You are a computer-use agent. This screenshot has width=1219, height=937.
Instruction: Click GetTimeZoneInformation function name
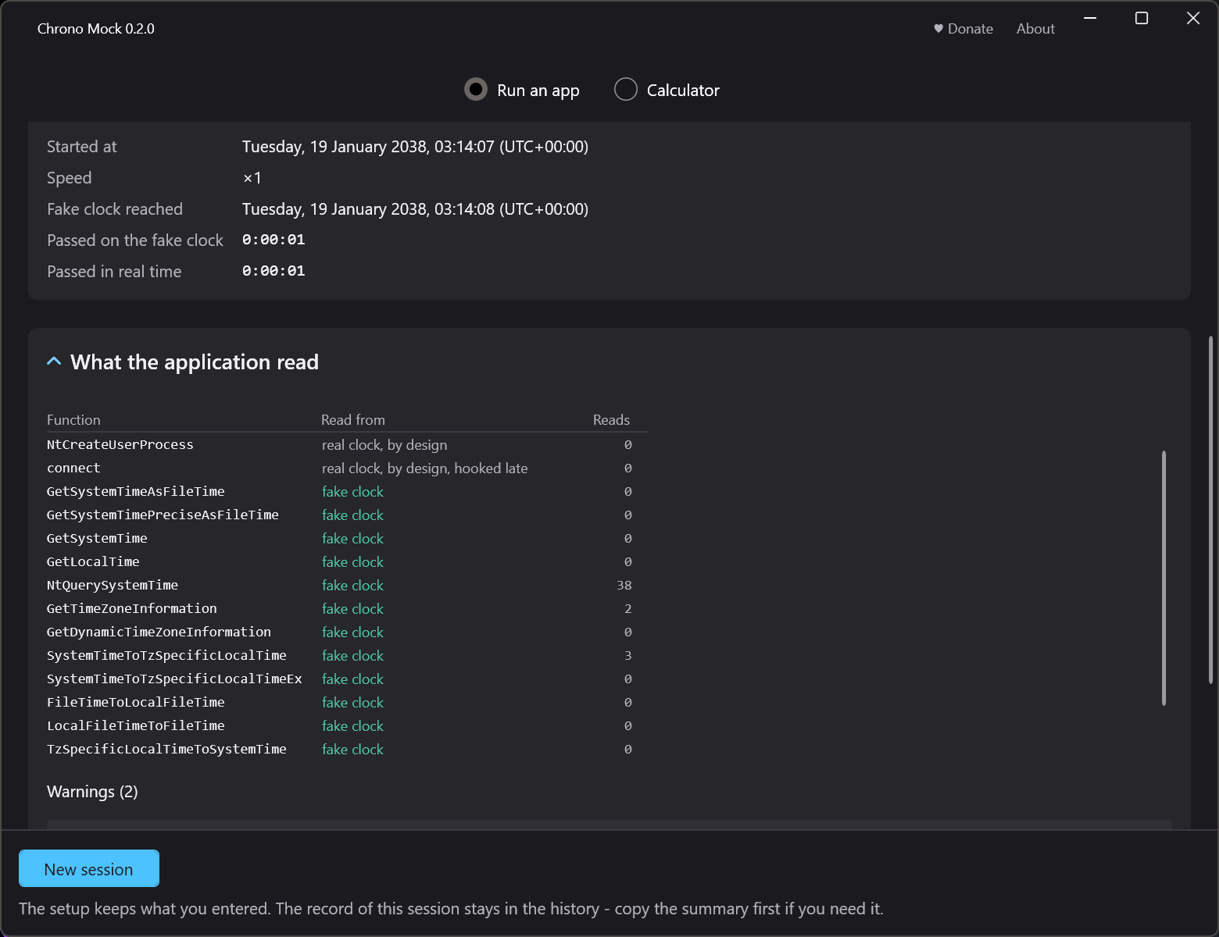(x=132, y=608)
